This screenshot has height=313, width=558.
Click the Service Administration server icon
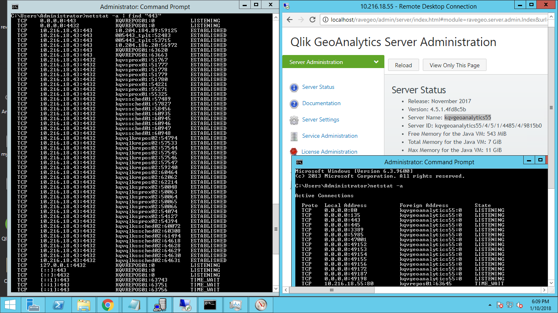[x=294, y=137]
